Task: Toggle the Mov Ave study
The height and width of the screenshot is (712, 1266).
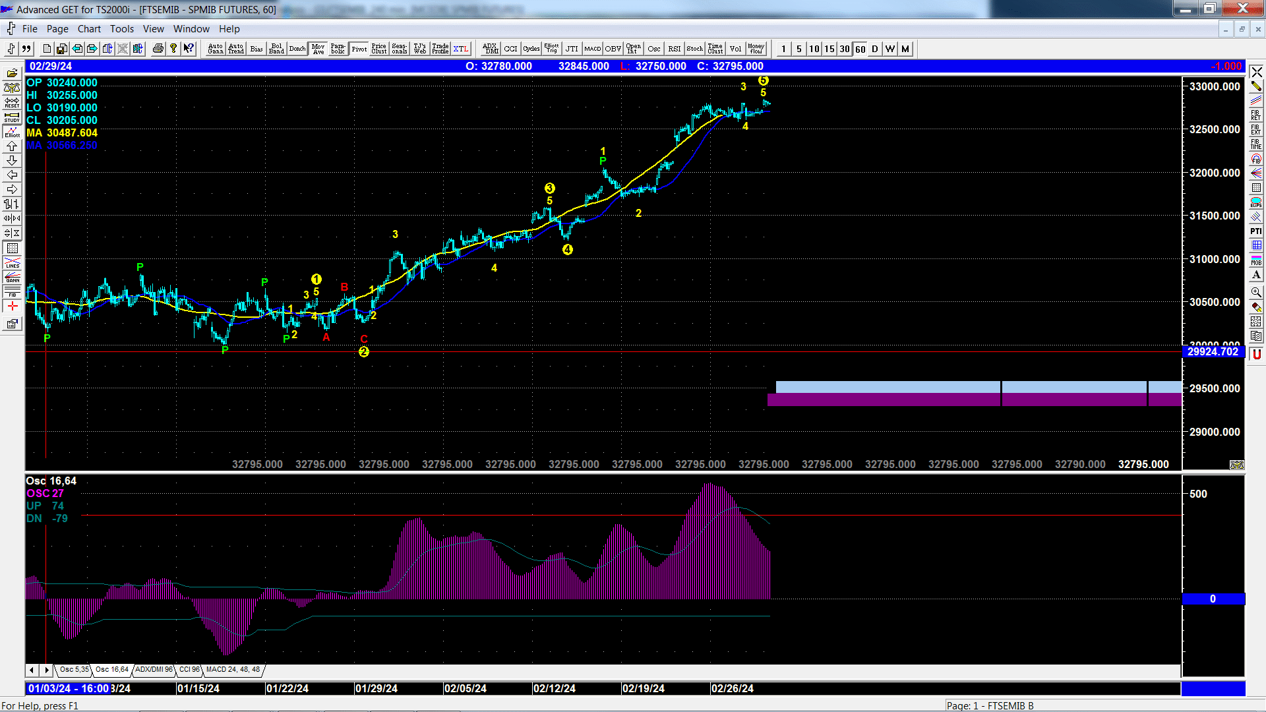Action: [x=318, y=49]
